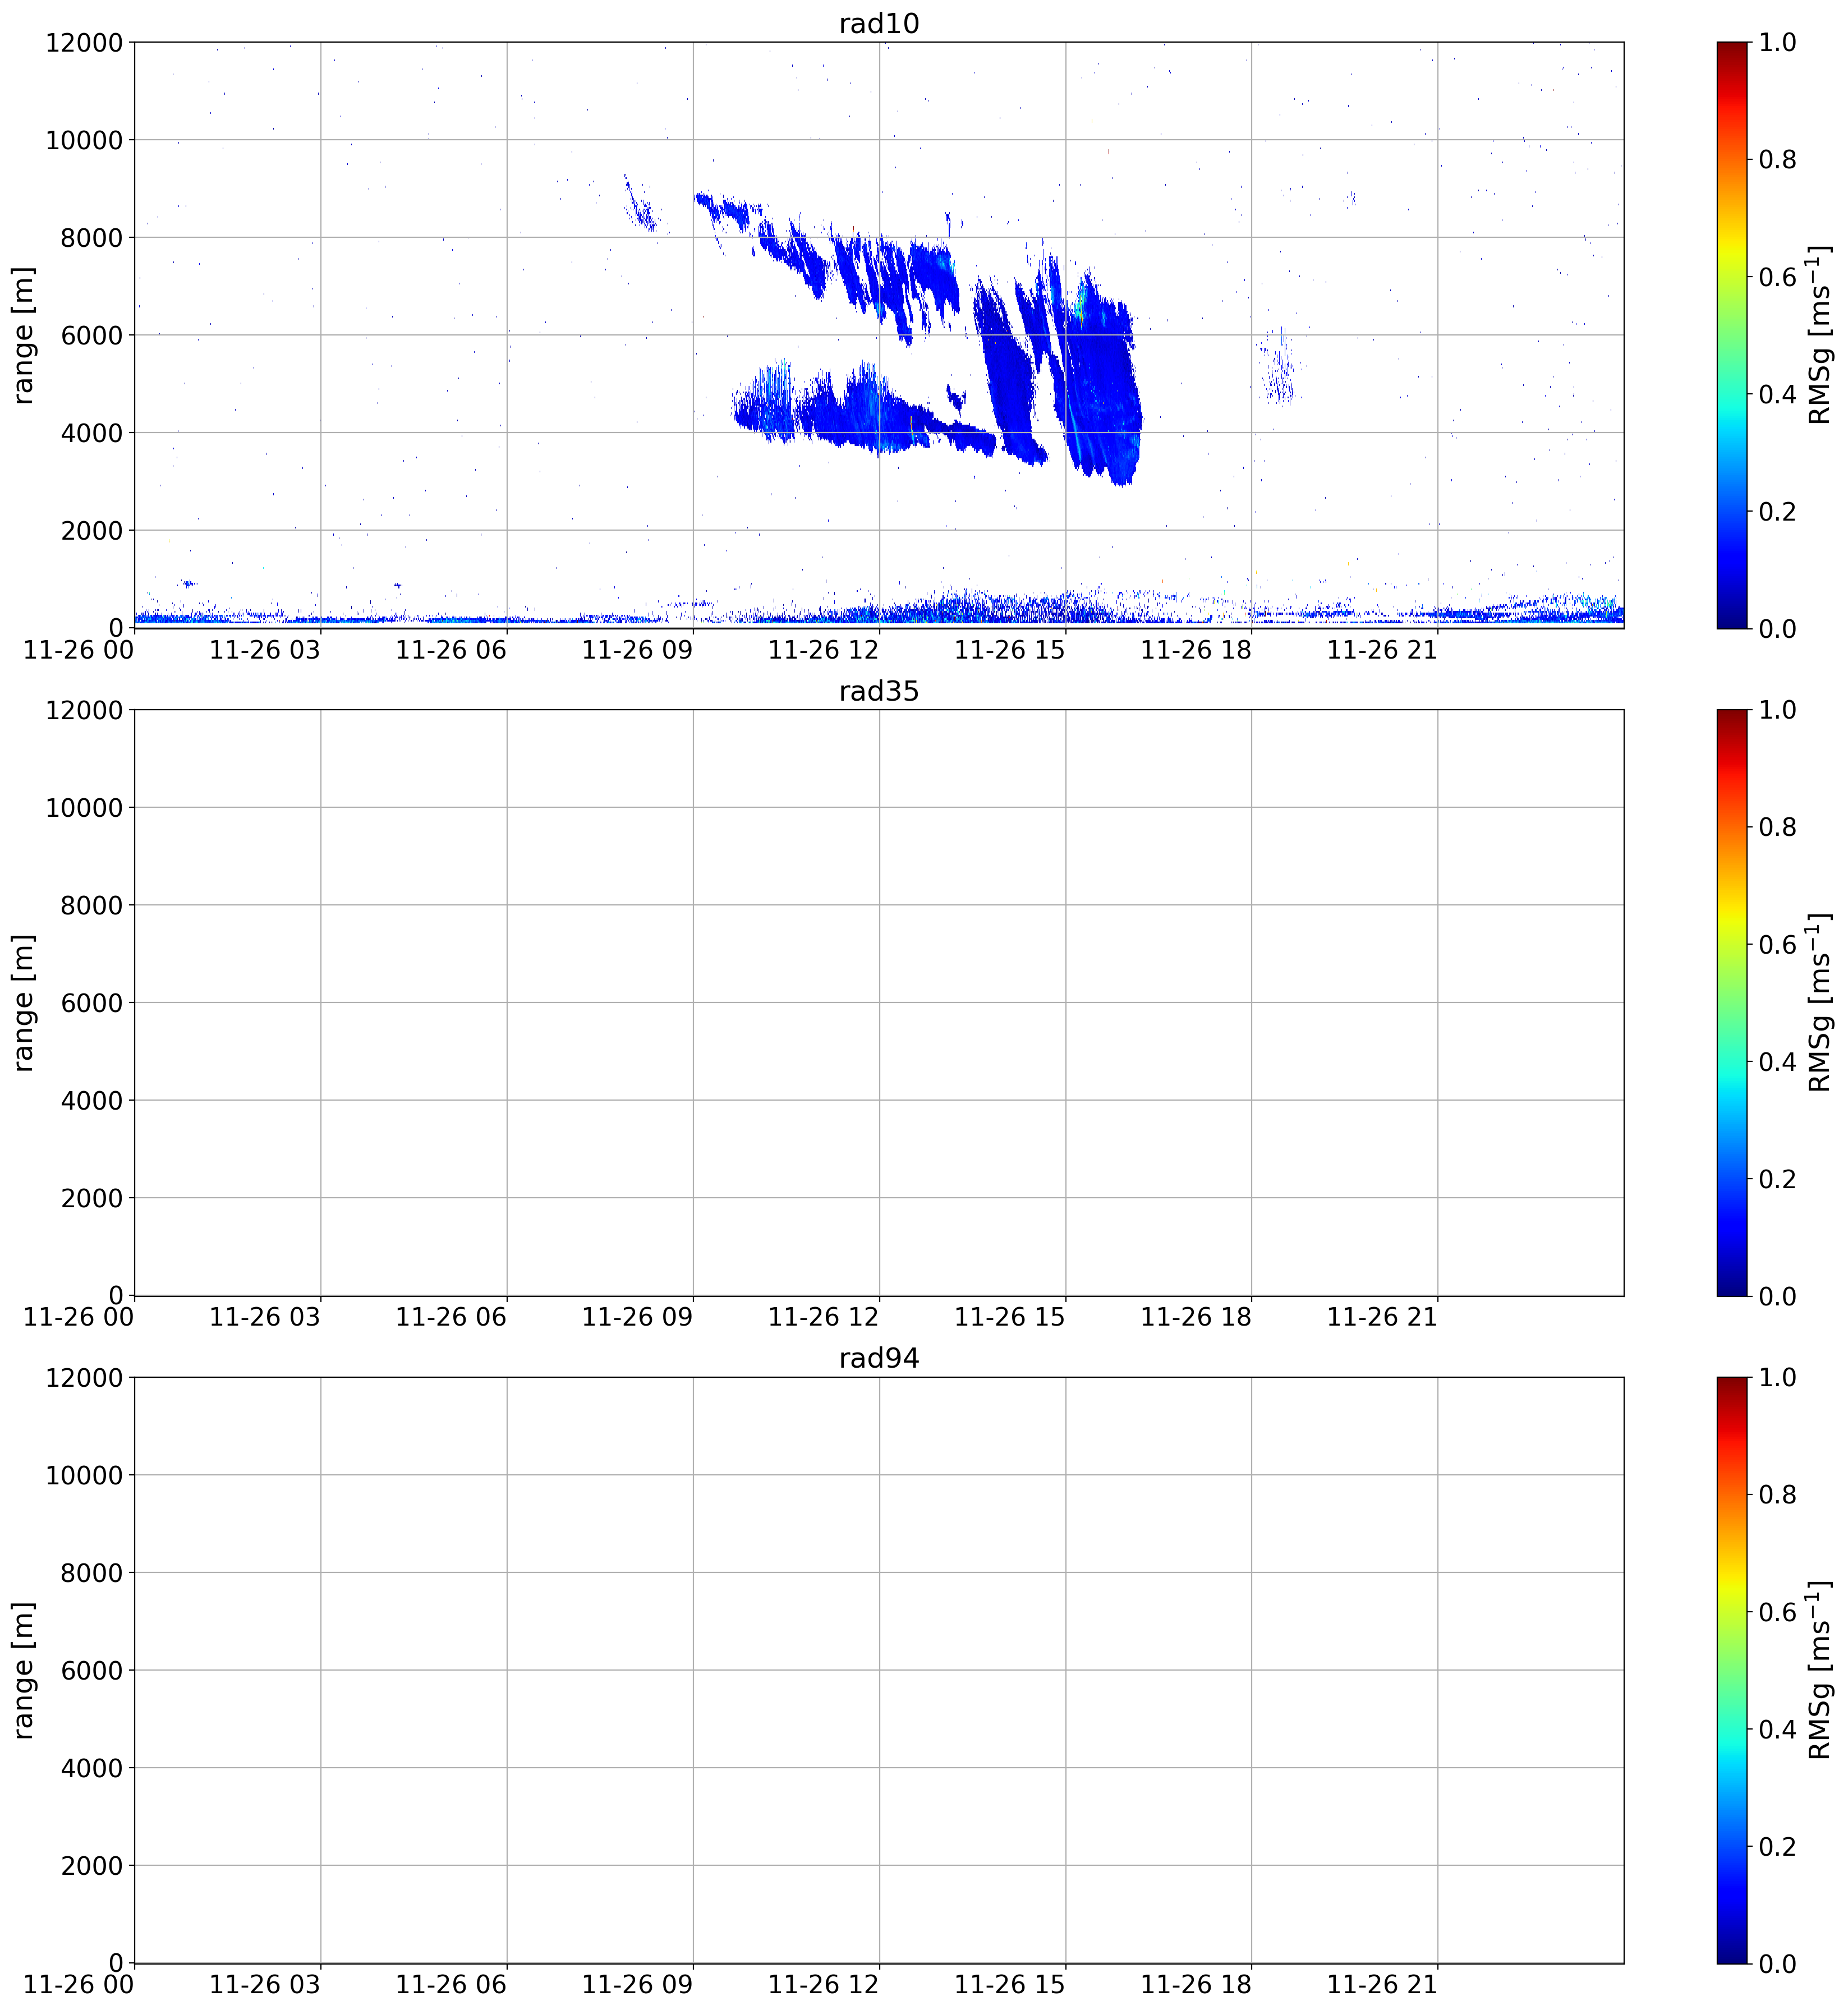Click the 1.0 tick on rad10 colorbar
The width and height of the screenshot is (1848, 2010).
pos(1777,42)
